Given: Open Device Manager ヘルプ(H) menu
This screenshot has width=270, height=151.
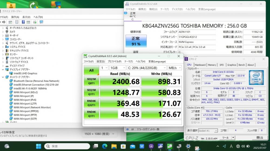Looking at the screenshot, I should (38, 17).
